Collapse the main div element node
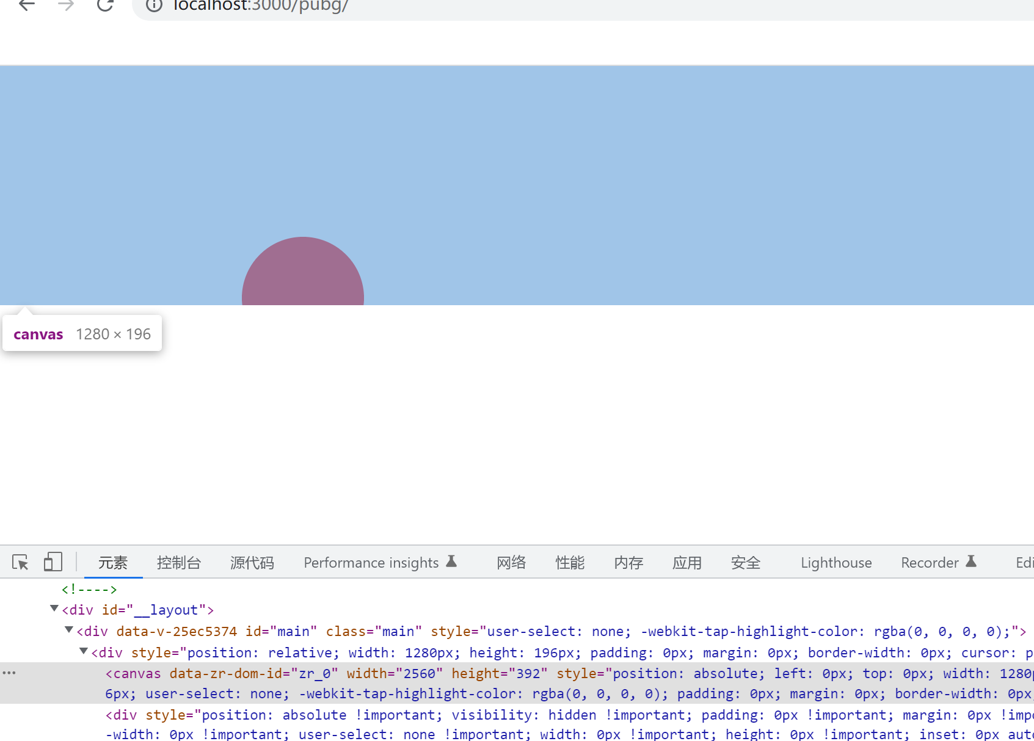This screenshot has height=741, width=1034. [x=68, y=631]
